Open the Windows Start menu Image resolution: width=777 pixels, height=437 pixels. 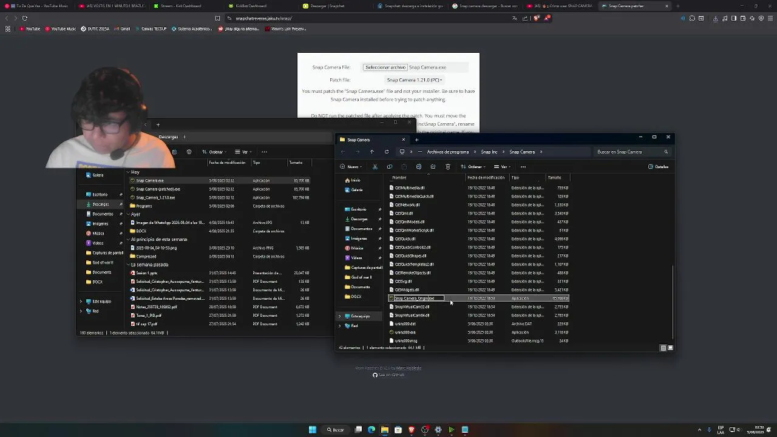(x=312, y=430)
